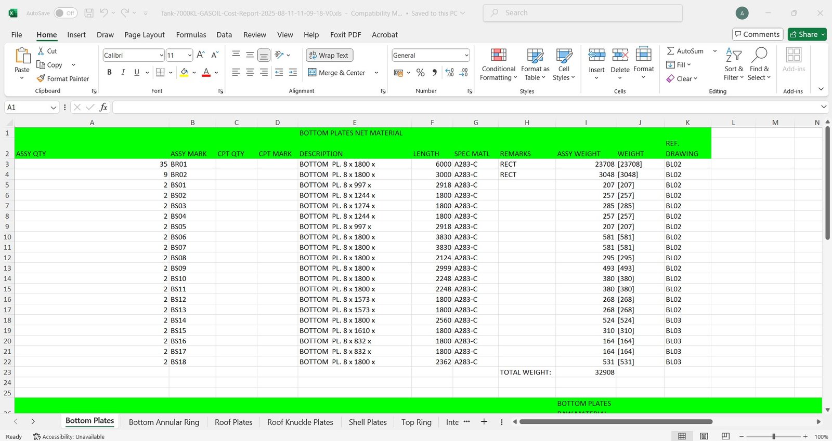Open the General number format dropdown

pyautogui.click(x=466, y=55)
